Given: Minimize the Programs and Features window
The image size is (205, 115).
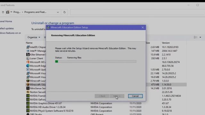Looking at the screenshot, I should pyautogui.click(x=188, y=5).
